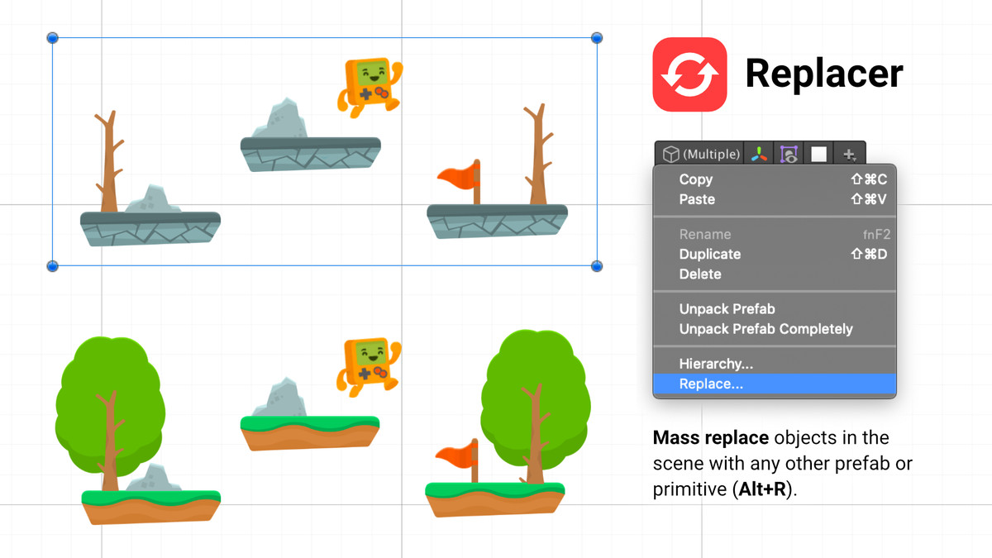992x558 pixels.
Task: Choose Paste from the context menu
Action: [x=775, y=199]
